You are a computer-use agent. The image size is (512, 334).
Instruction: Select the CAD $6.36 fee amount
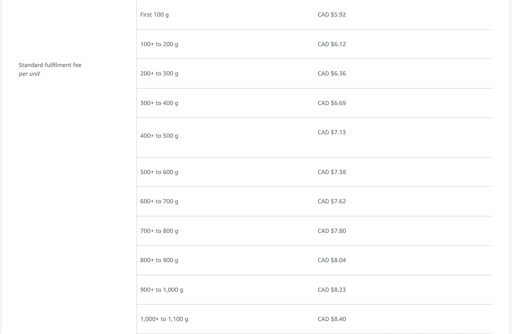(331, 74)
